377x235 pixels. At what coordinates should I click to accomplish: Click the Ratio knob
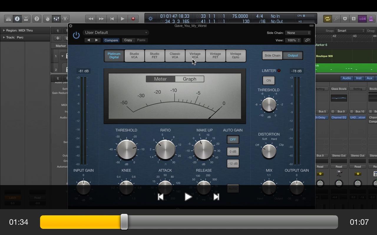point(165,150)
